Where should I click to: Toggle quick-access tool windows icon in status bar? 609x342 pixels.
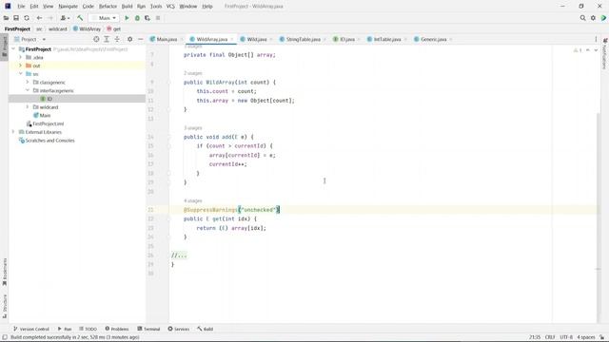click(x=5, y=337)
